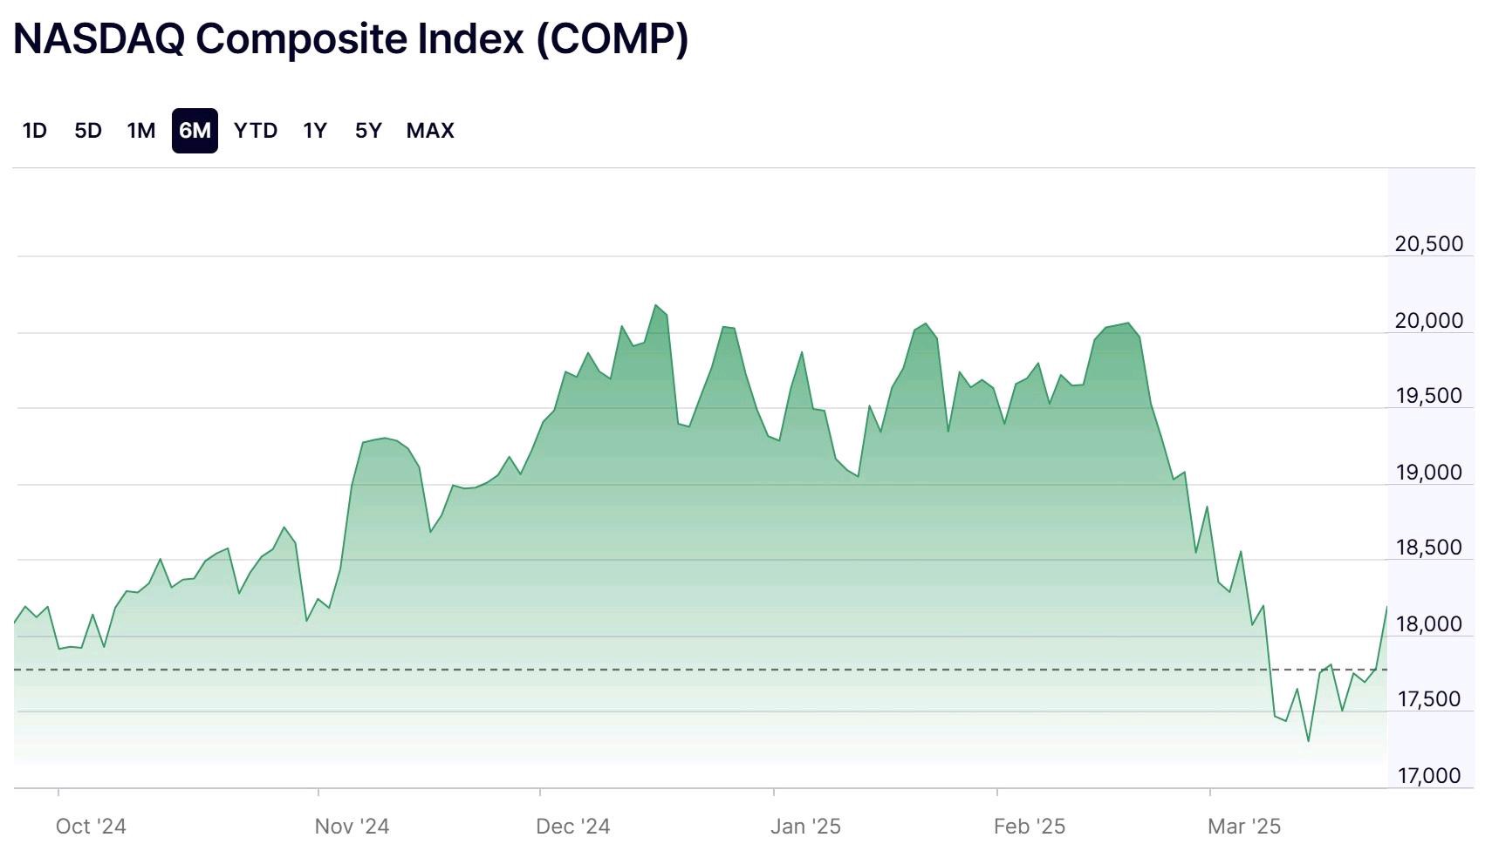Click the 20,500 price axis label
This screenshot has width=1492, height=851.
tap(1429, 244)
